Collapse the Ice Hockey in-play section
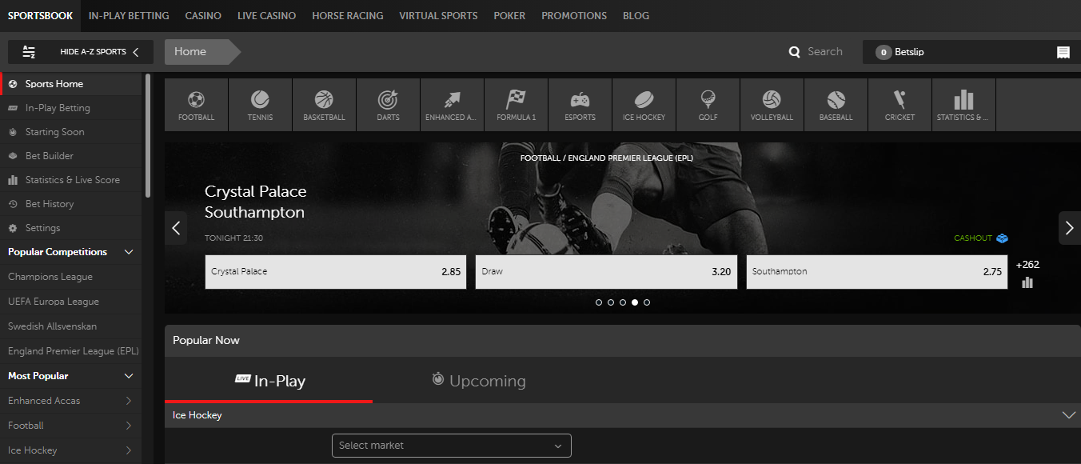Image resolution: width=1081 pixels, height=464 pixels. click(x=1068, y=415)
